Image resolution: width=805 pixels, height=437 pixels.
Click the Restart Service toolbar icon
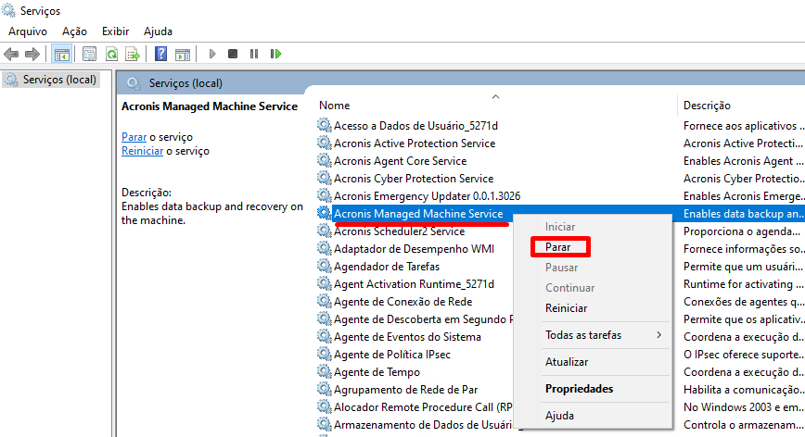click(275, 54)
